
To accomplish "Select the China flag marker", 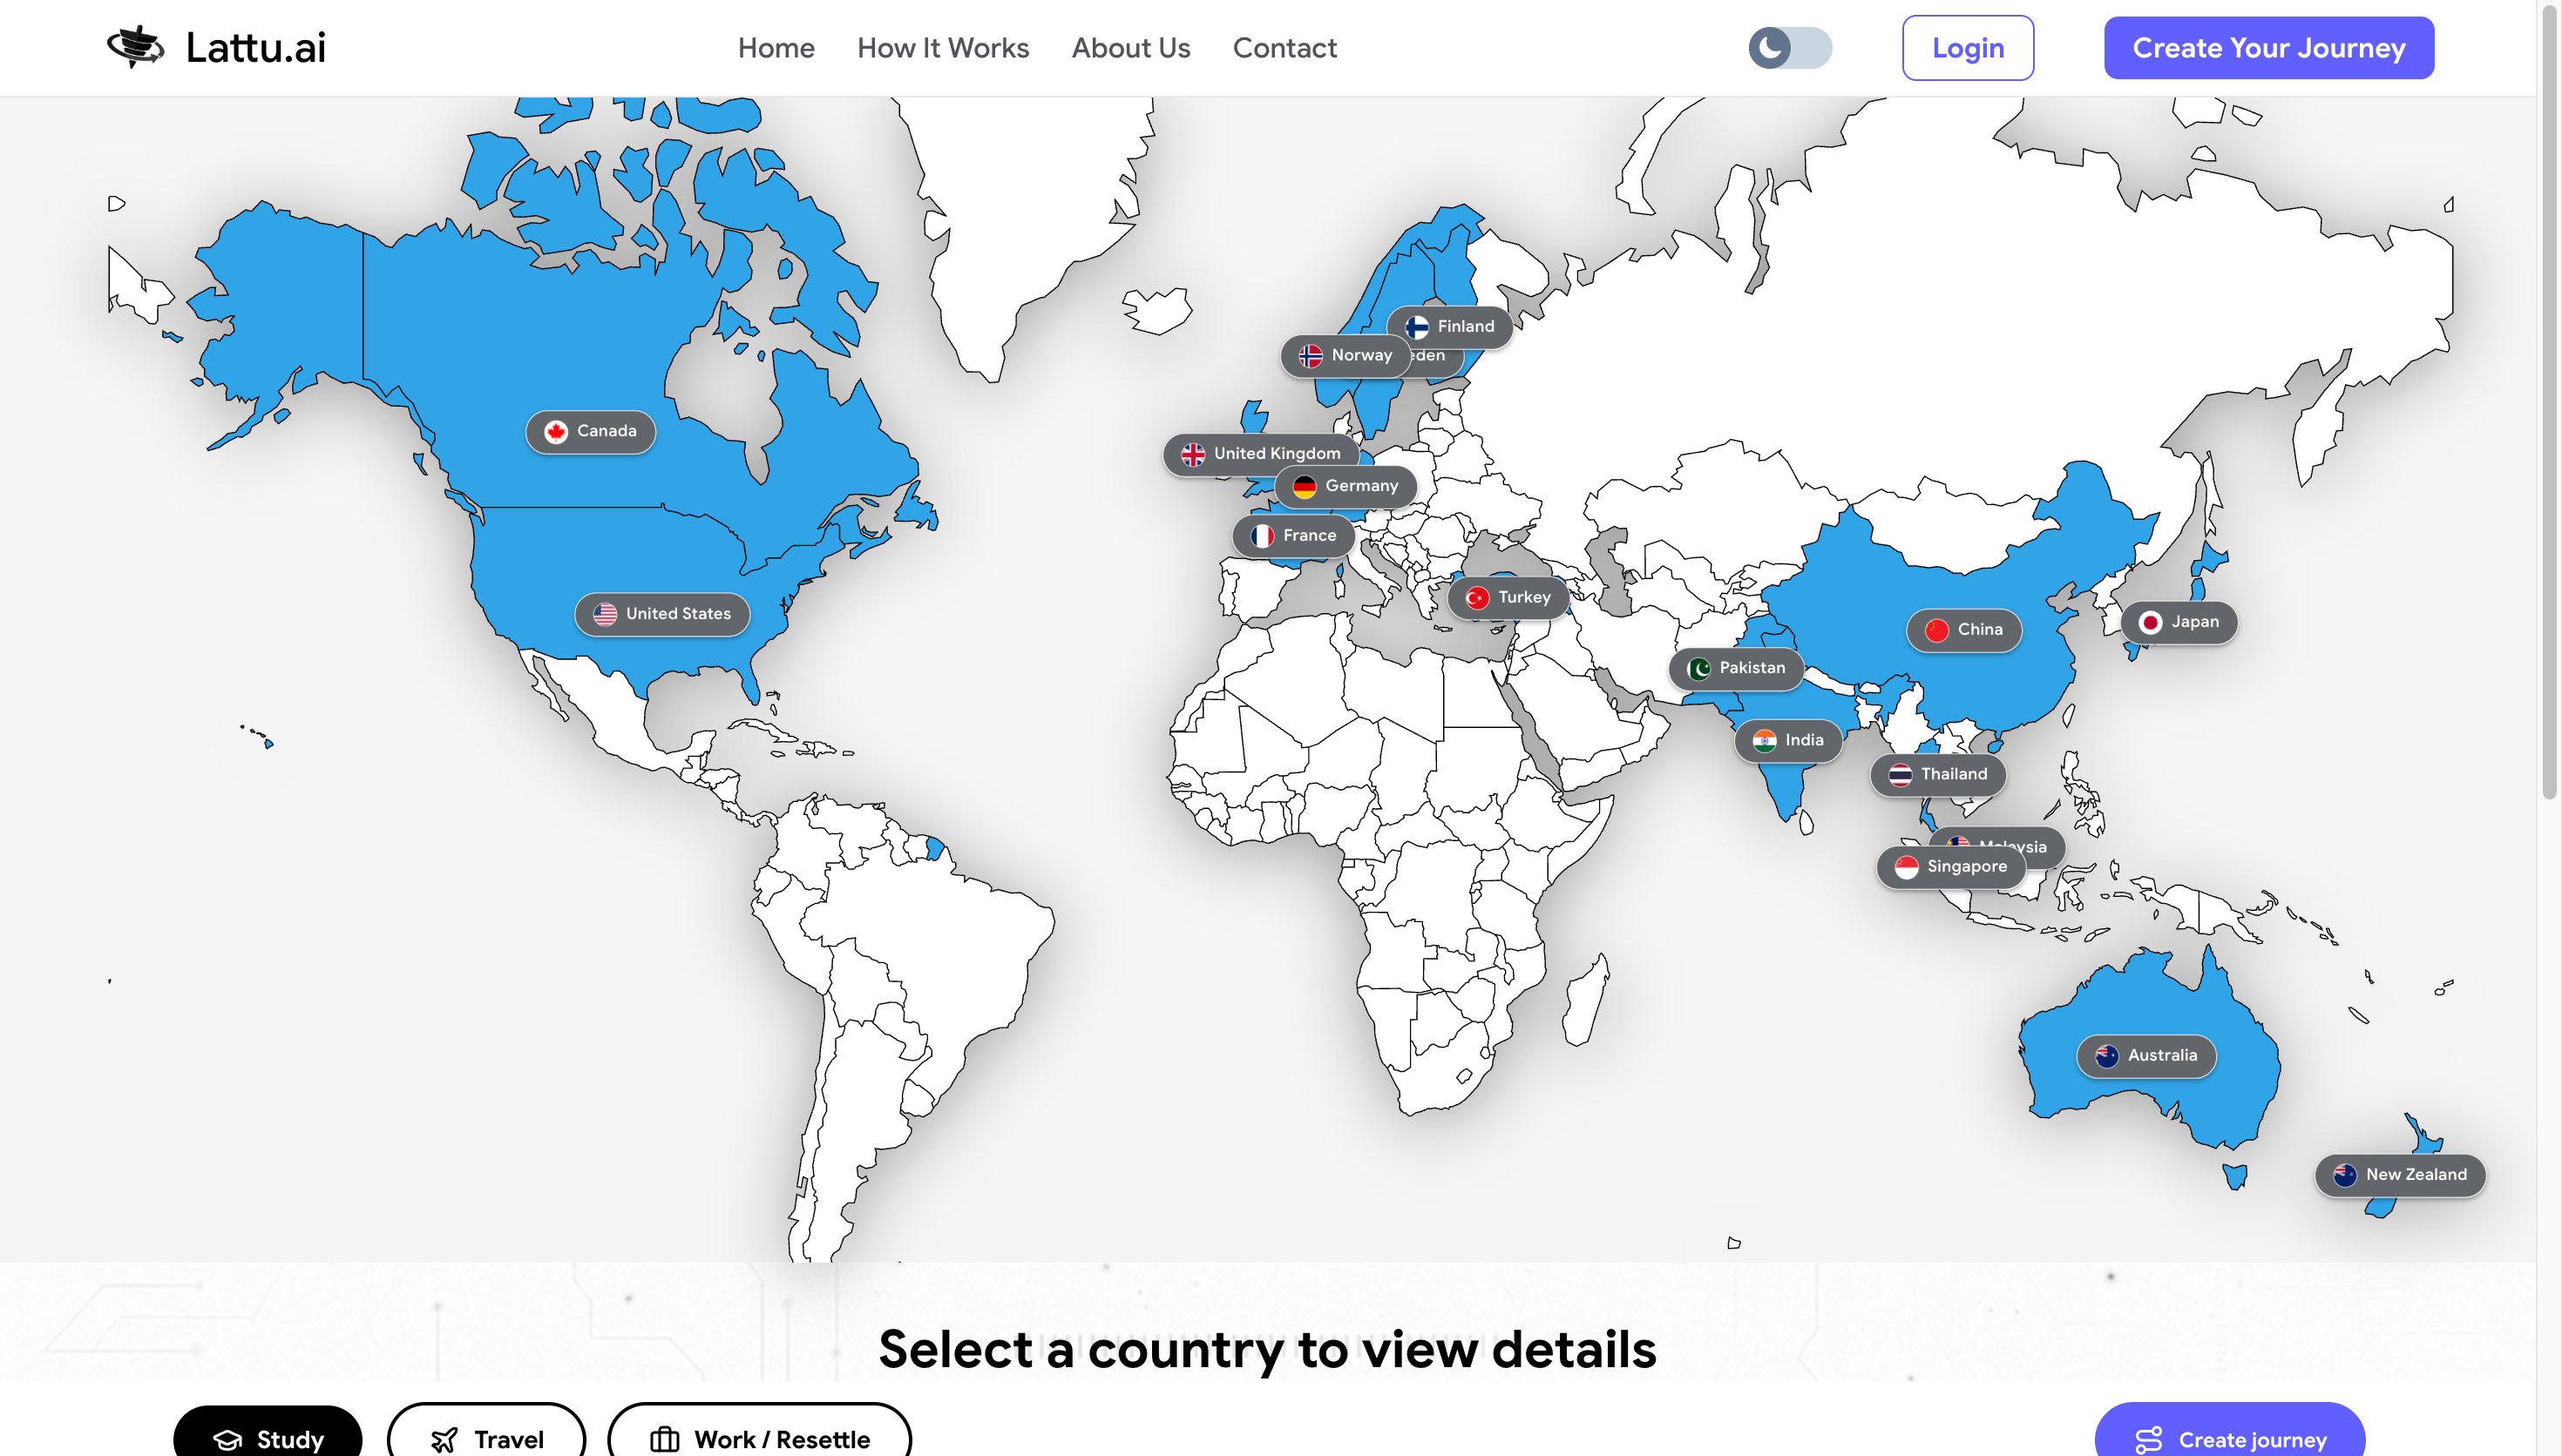I will (x=1964, y=630).
